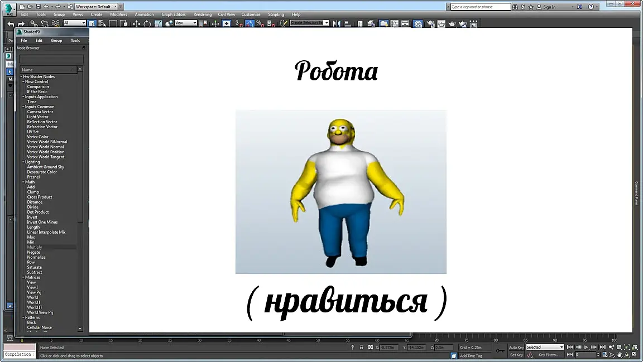The height and width of the screenshot is (362, 643).
Task: Go to the animation end frame
Action: (x=603, y=347)
